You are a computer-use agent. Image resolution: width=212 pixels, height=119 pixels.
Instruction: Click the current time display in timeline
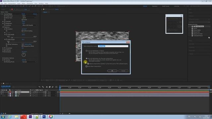tap(6, 86)
